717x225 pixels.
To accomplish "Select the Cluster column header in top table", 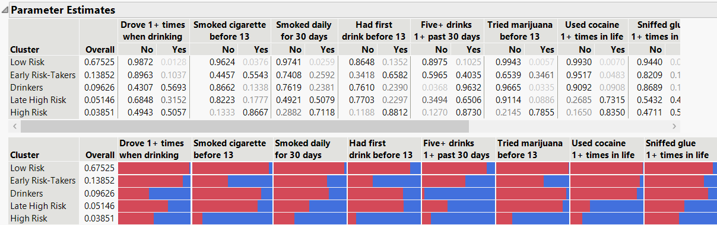I will click(25, 49).
